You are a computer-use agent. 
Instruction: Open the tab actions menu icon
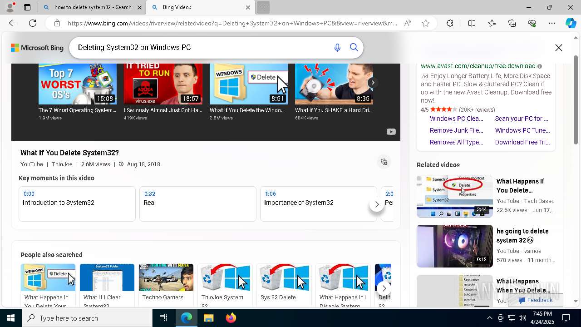27,7
